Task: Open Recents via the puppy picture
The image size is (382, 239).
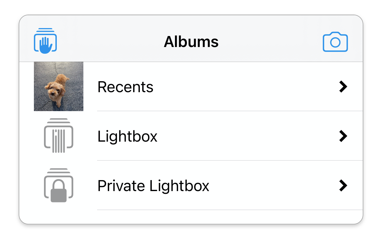Action: click(x=59, y=86)
